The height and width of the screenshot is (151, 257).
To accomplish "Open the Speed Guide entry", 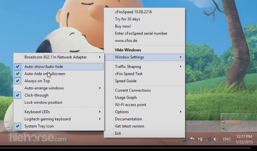I will [x=145, y=81].
